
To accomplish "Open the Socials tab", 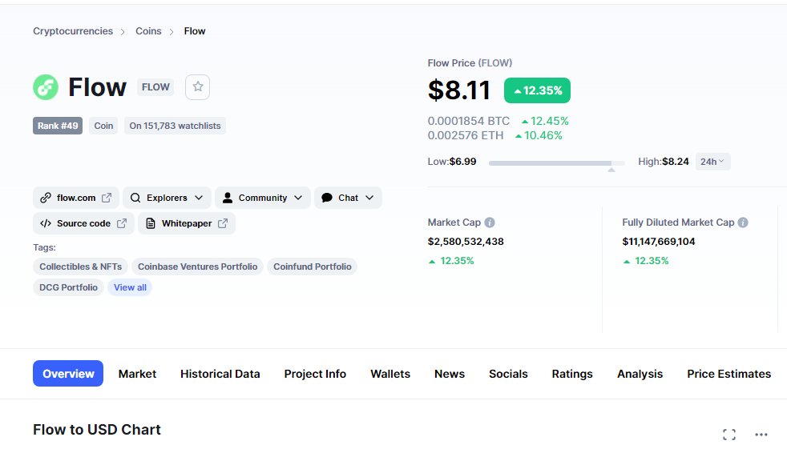I will click(508, 374).
